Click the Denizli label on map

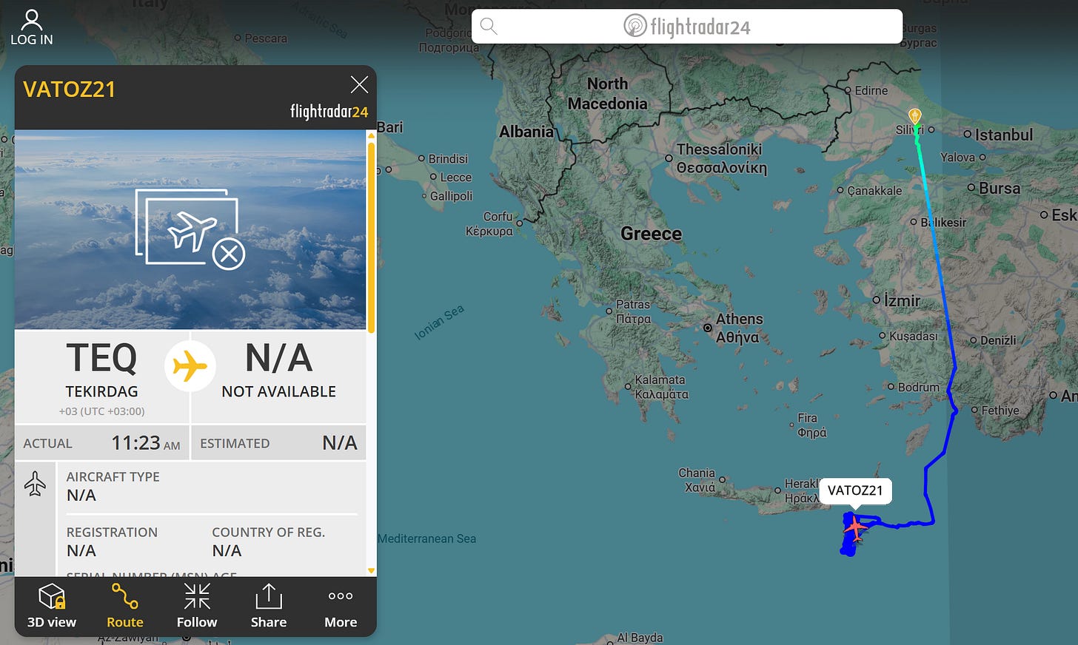[998, 340]
